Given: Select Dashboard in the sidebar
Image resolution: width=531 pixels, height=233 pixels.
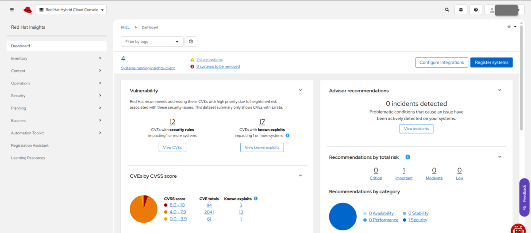Looking at the screenshot, I should (x=56, y=46).
